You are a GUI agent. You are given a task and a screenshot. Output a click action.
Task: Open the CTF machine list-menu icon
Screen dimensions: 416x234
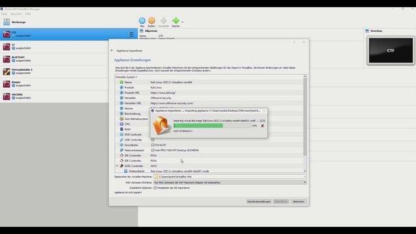point(131,34)
